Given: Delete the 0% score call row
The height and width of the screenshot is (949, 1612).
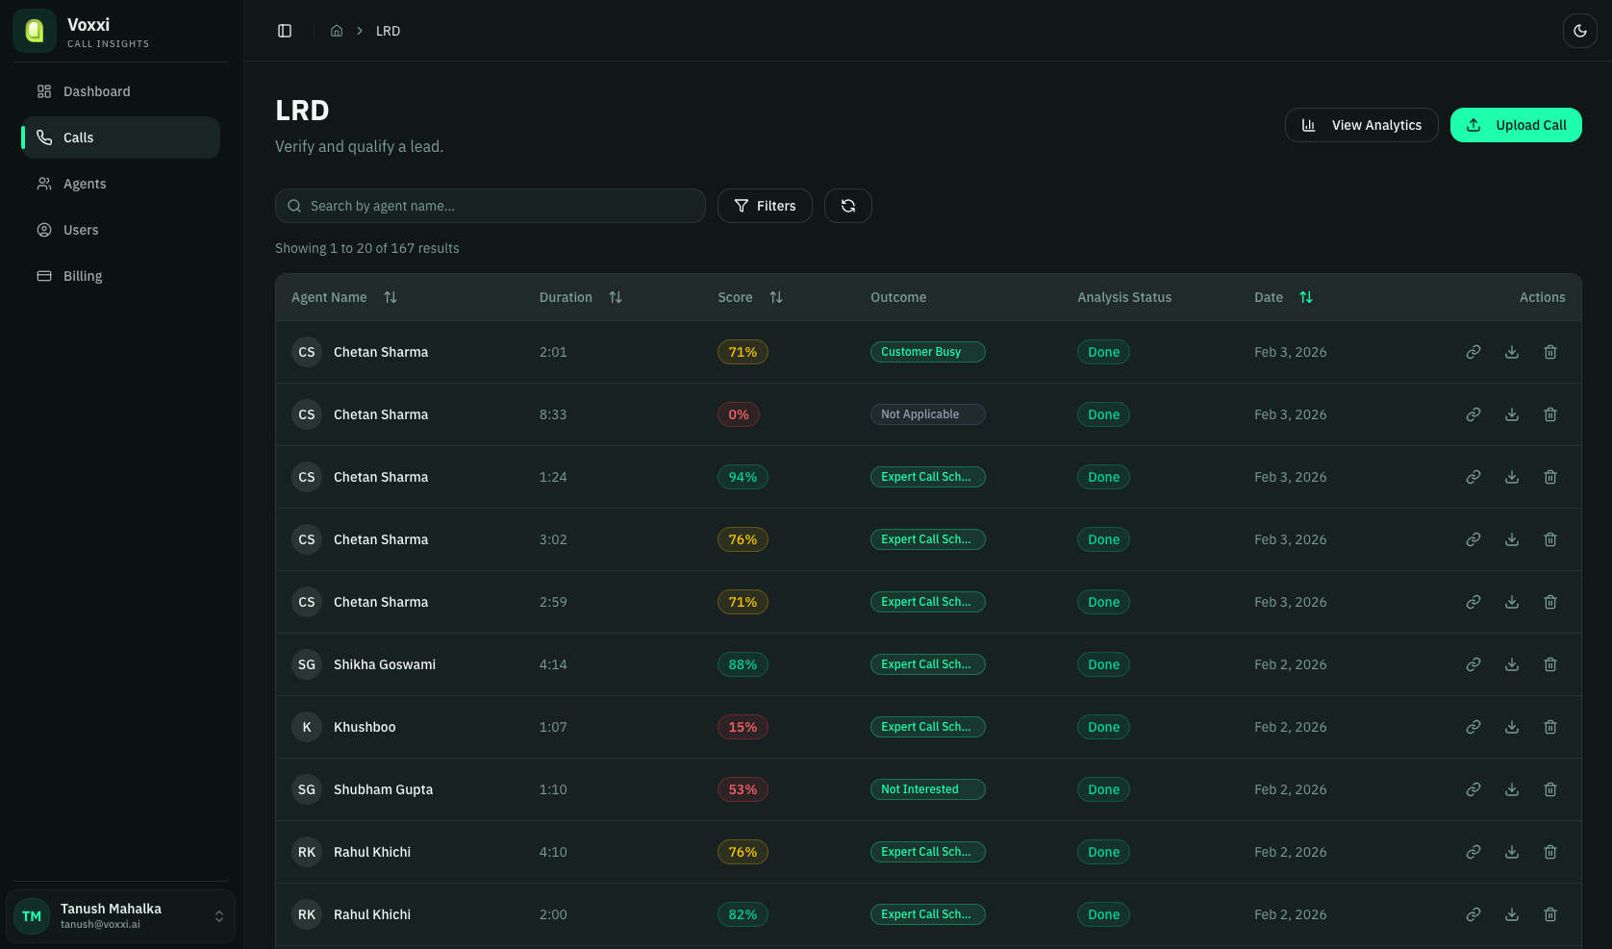Looking at the screenshot, I should coord(1549,414).
